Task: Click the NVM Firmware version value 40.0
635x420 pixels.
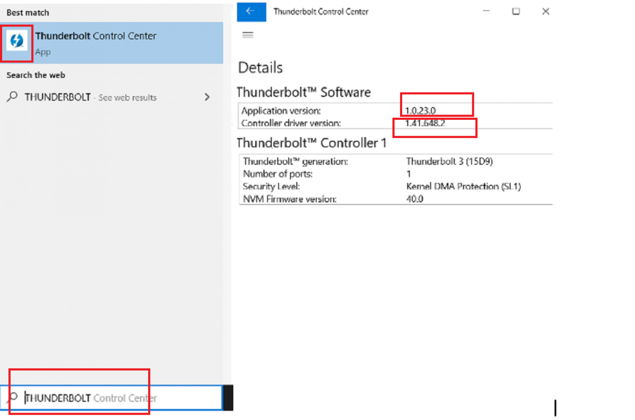Action: click(x=415, y=199)
